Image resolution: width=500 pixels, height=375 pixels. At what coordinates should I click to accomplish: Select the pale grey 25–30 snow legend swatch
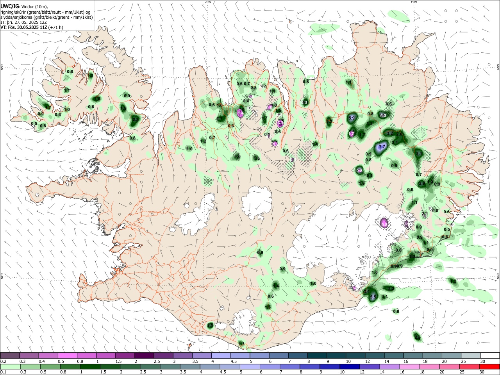click(x=471, y=356)
